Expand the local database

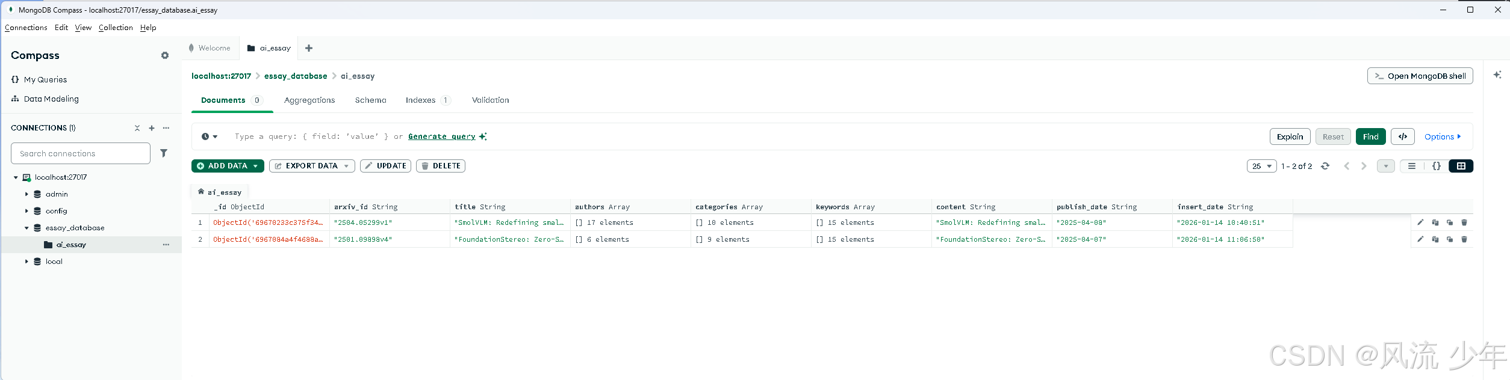tap(26, 262)
